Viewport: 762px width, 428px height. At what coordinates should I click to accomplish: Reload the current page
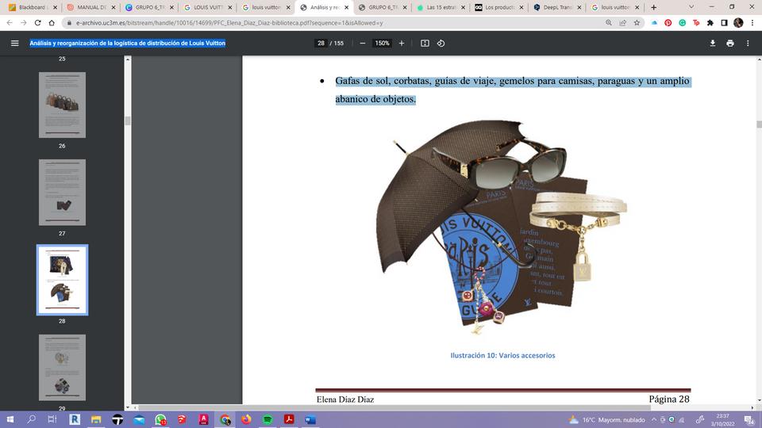(37, 23)
